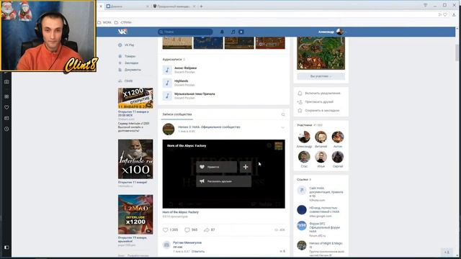Click the browser page scrollbar thumb
This screenshot has width=461, height=259.
coord(457,53)
